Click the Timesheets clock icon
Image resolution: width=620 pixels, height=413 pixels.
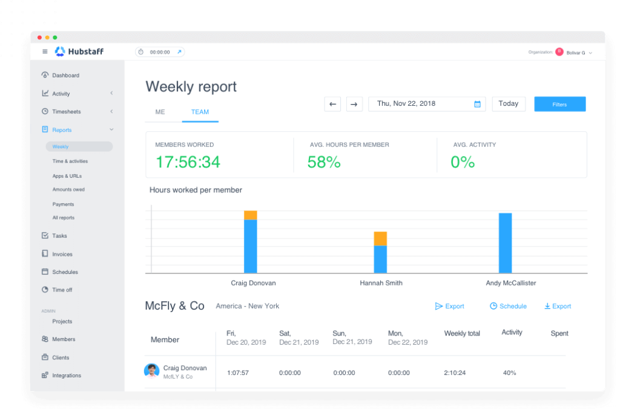click(45, 111)
